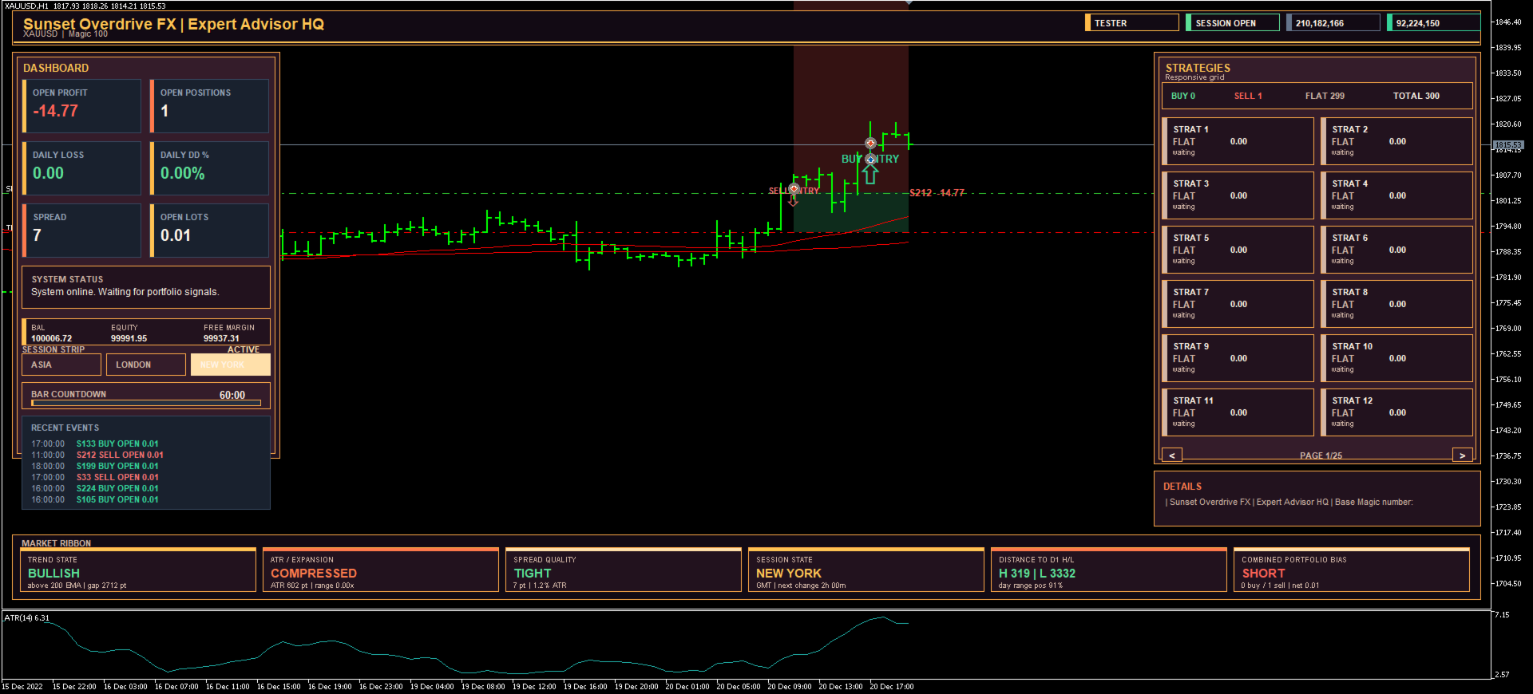Open the STRAT 2 card
Viewport: 1533px width, 694px height.
tap(1397, 141)
